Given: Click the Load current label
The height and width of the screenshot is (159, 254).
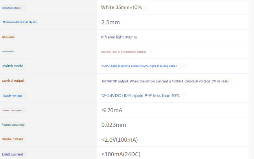Looking at the screenshot, I should [x=13, y=154].
